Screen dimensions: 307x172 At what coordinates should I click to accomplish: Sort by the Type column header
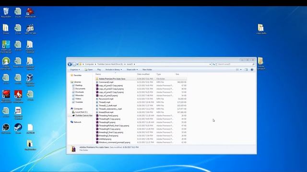(159, 75)
